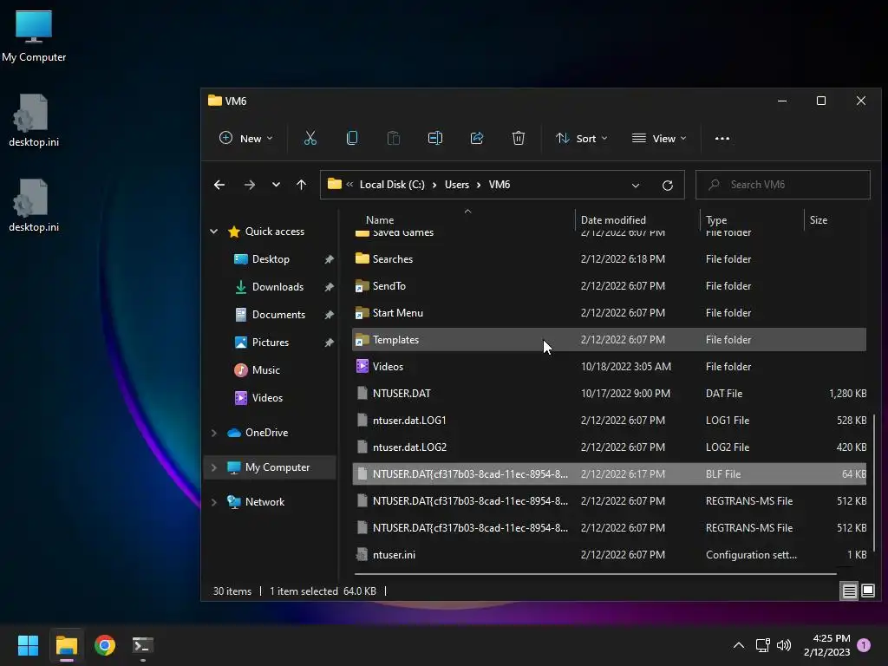Click Local Disk (C:) breadcrumb

[x=392, y=185]
